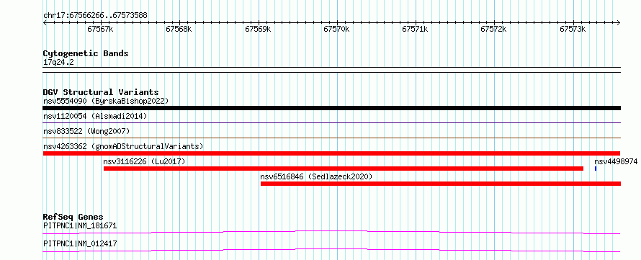Click the Cytogenetic Bands track title
This screenshot has height=260, width=641.
point(86,53)
